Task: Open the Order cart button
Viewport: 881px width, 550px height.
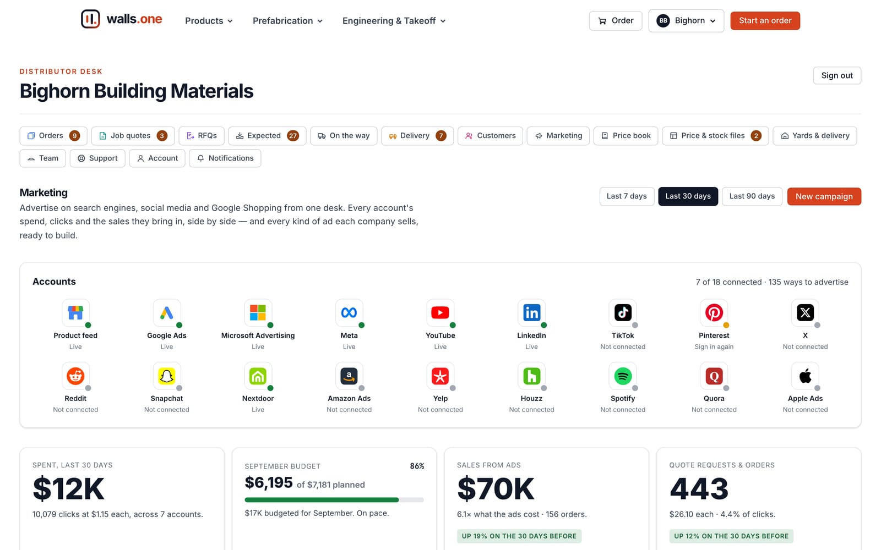Action: pyautogui.click(x=616, y=21)
